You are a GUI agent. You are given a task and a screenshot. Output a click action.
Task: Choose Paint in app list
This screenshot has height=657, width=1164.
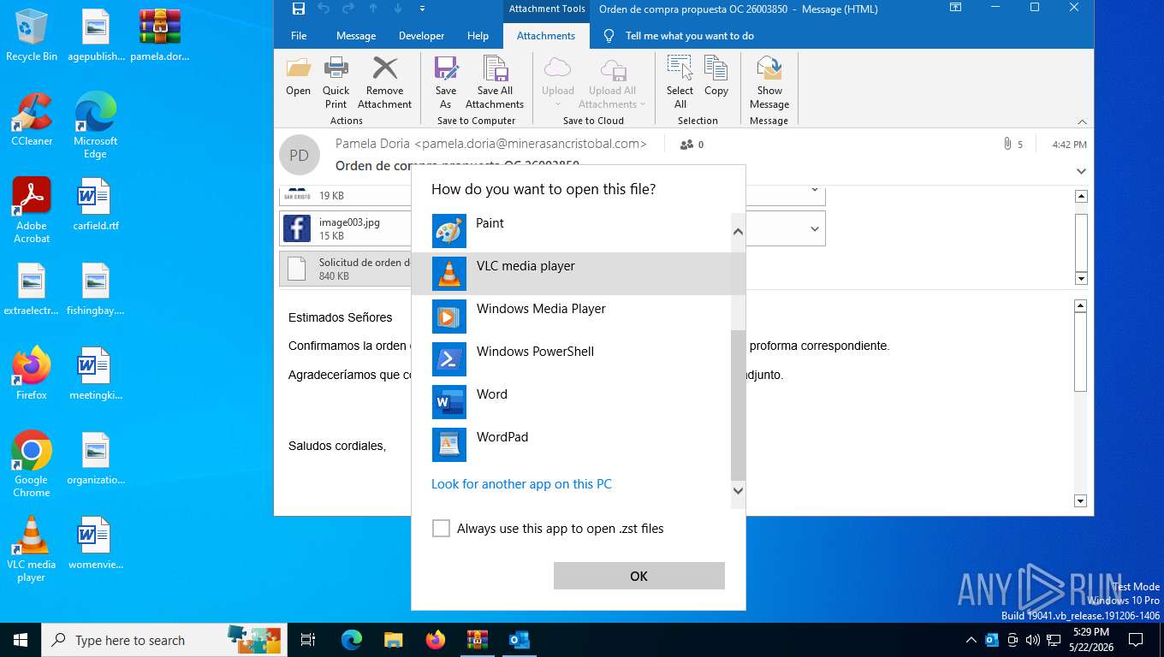(571, 231)
